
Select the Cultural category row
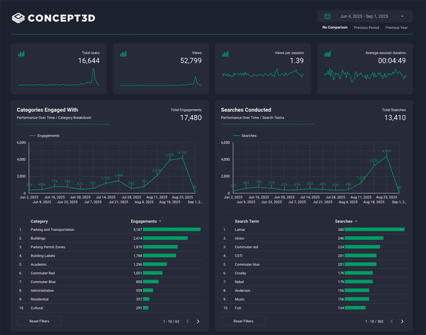[x=110, y=308]
